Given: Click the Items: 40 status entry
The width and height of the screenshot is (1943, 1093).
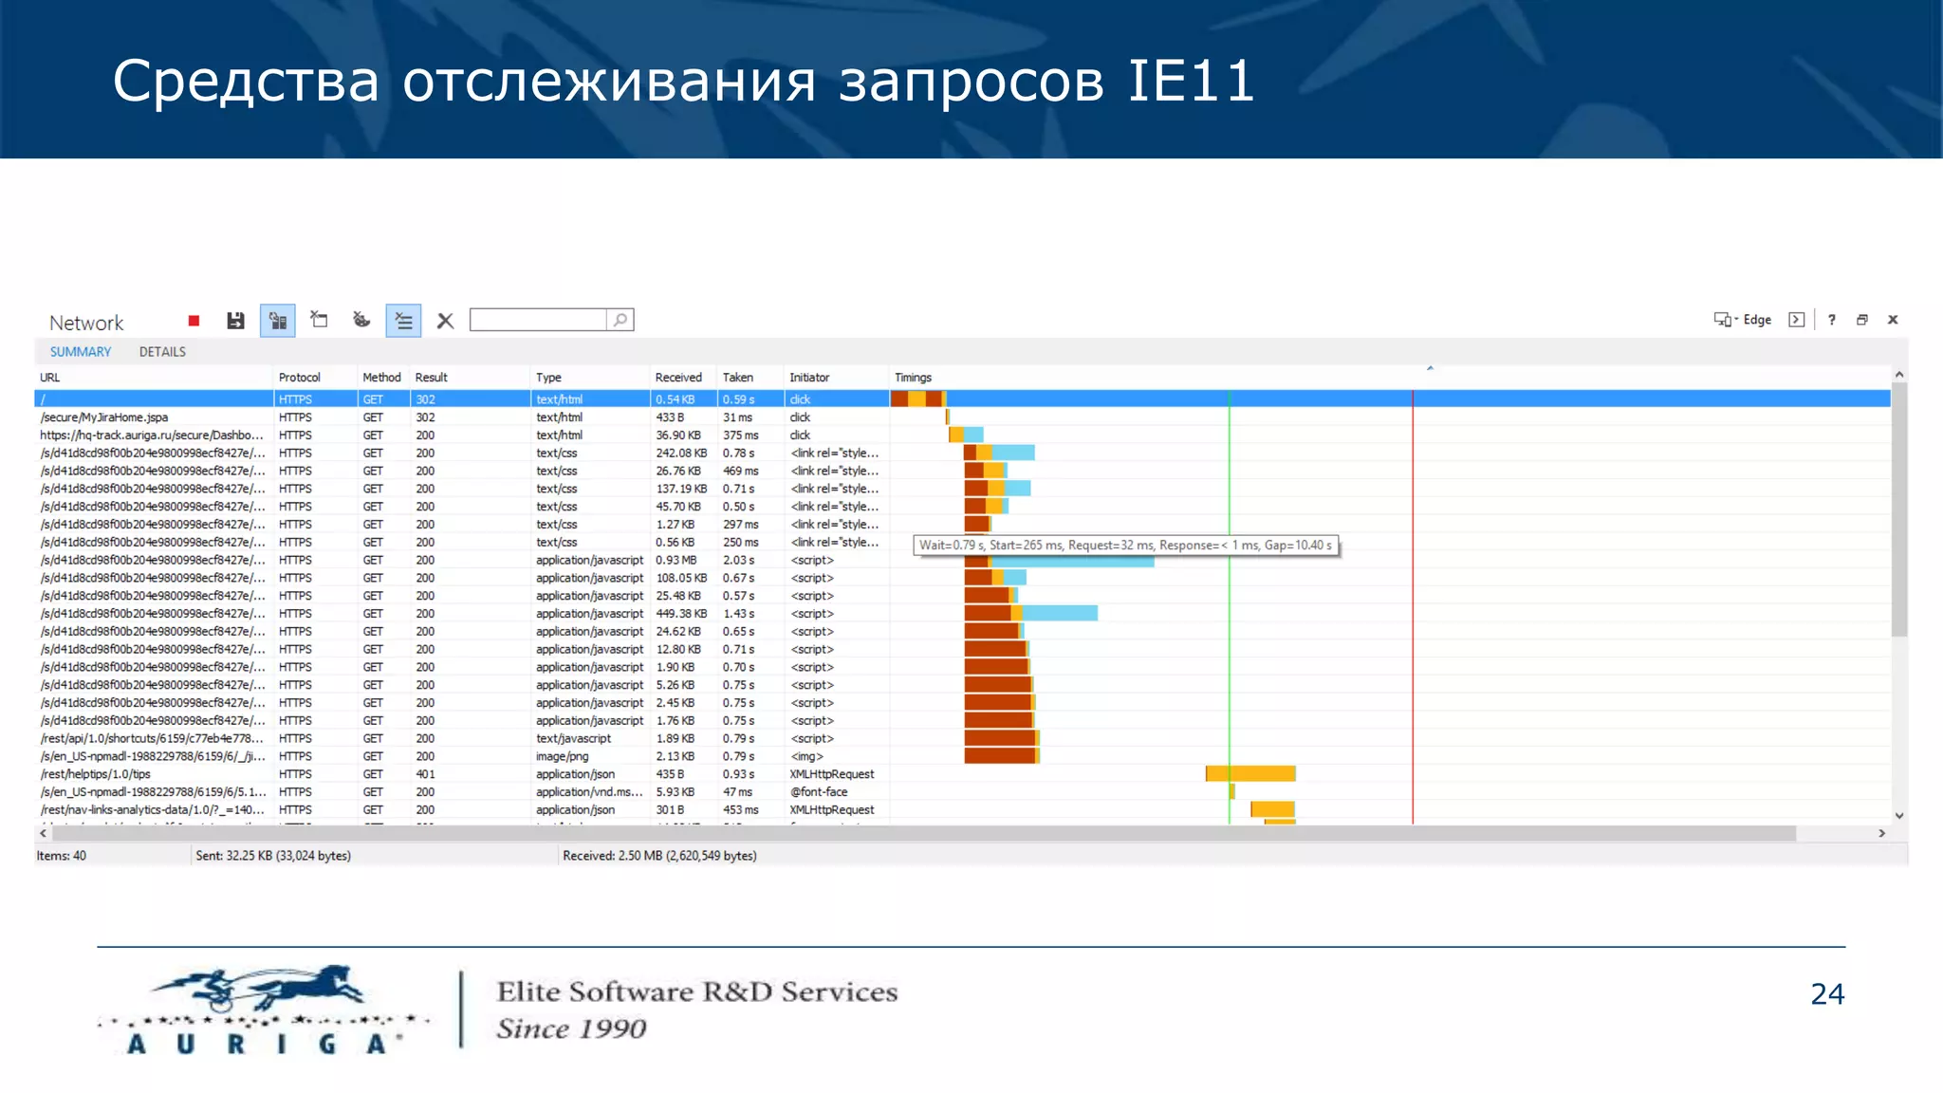Looking at the screenshot, I should [62, 856].
